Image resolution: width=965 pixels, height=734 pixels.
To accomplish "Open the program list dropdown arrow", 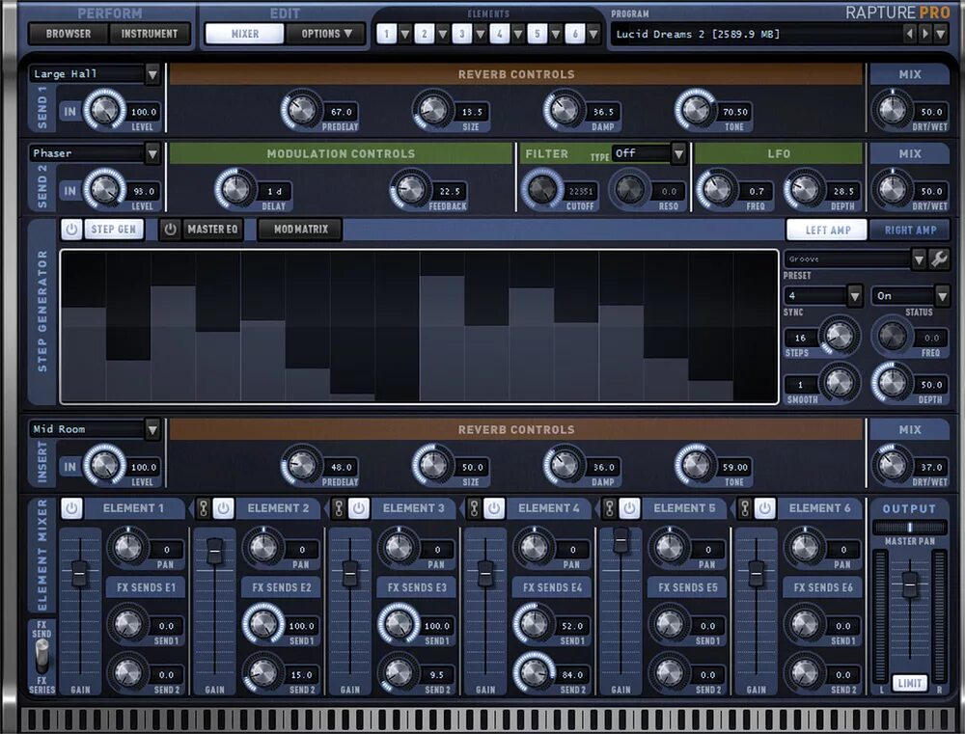I will tap(940, 34).
